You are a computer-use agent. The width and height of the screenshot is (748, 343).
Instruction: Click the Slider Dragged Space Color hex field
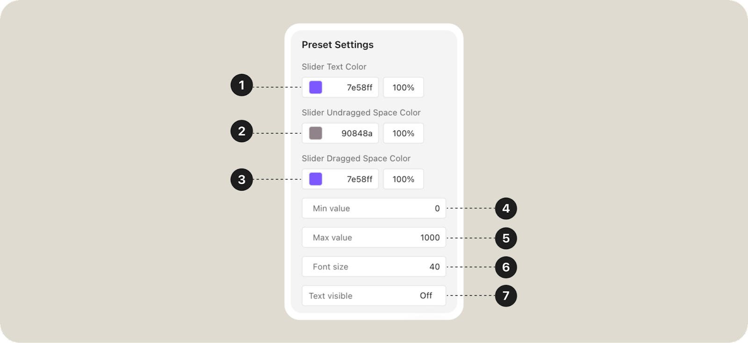point(359,179)
